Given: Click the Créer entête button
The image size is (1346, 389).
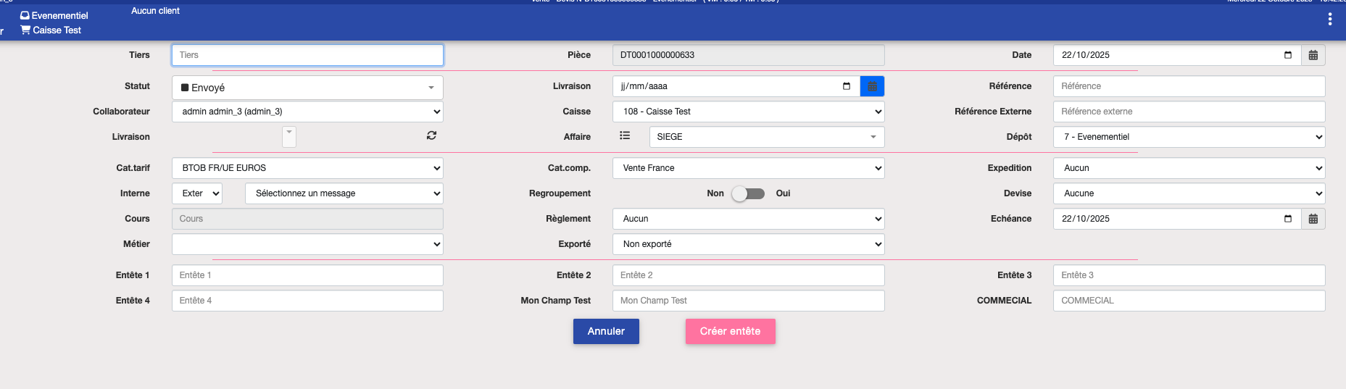Looking at the screenshot, I should point(730,331).
